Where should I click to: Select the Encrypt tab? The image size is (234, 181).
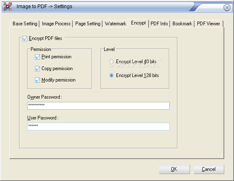point(138,23)
